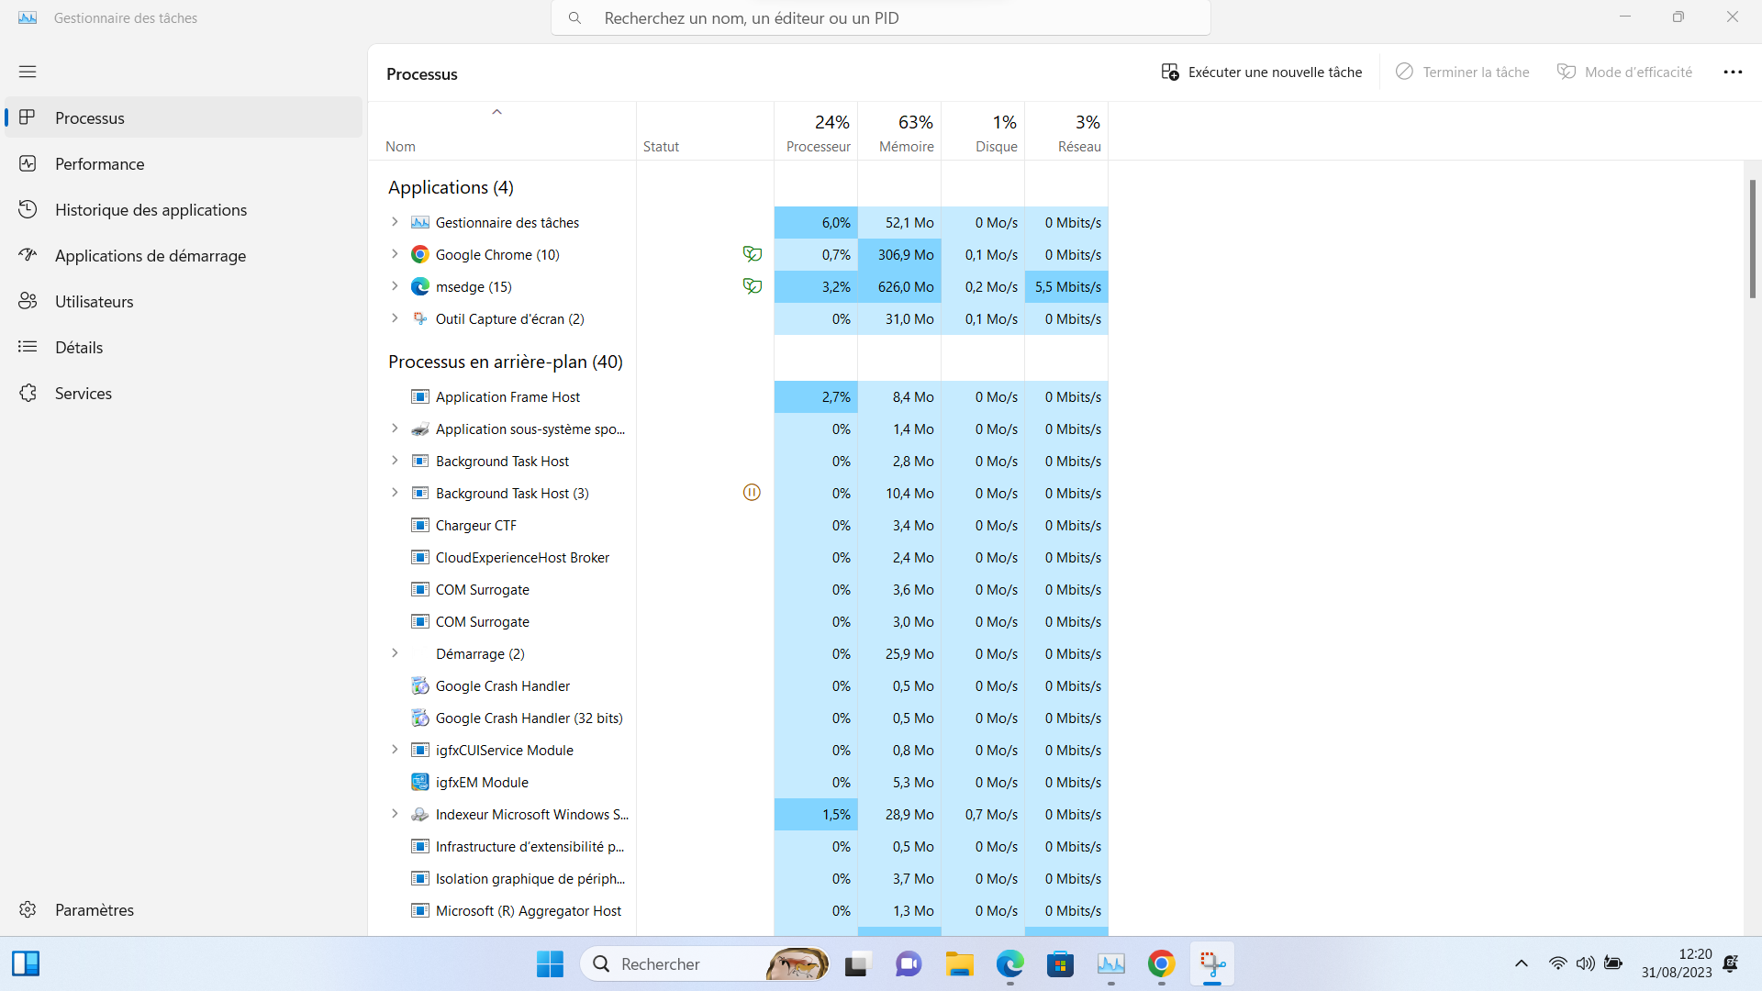The image size is (1762, 991).
Task: Click Terminer la tâche button
Action: (x=1462, y=72)
